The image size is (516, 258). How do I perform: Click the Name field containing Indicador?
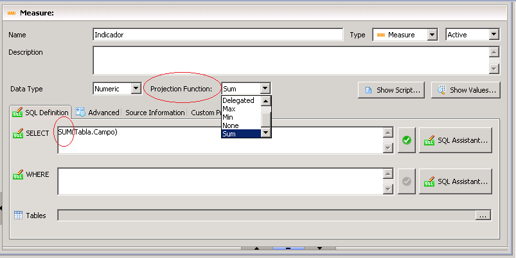(218, 35)
